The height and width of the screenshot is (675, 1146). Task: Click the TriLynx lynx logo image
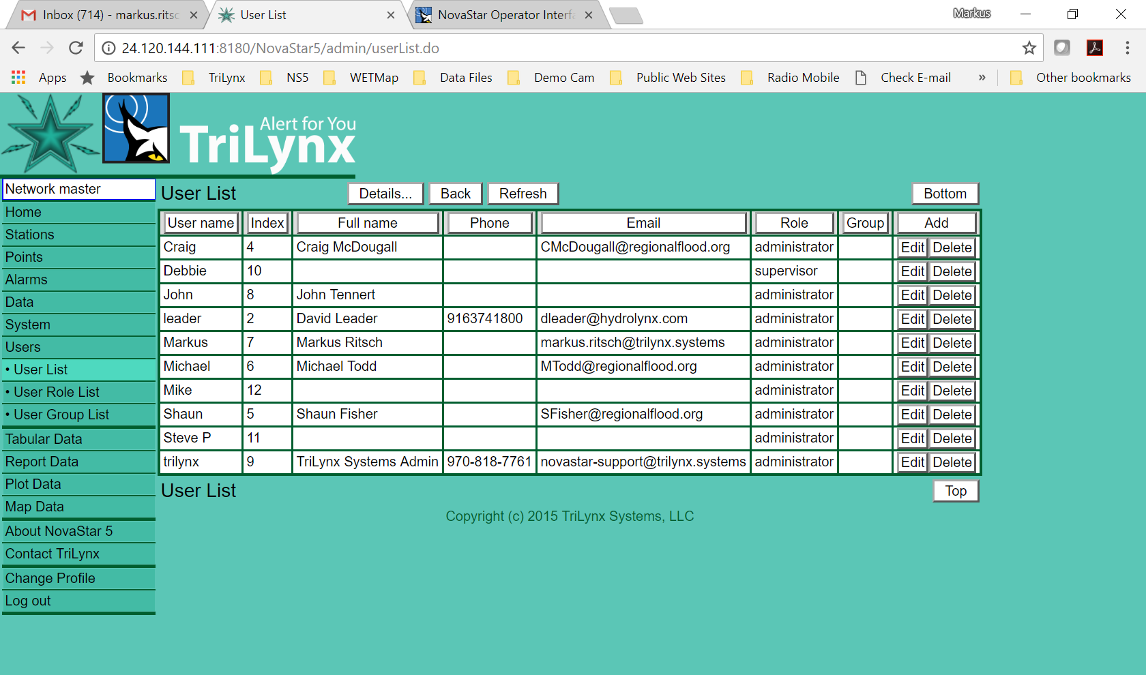click(x=136, y=128)
